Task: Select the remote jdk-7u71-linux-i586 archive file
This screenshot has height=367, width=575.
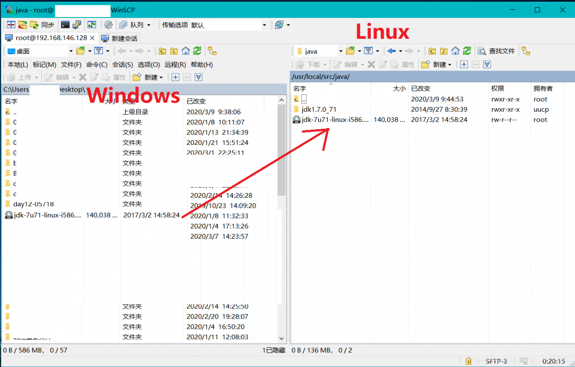Action: pos(331,120)
